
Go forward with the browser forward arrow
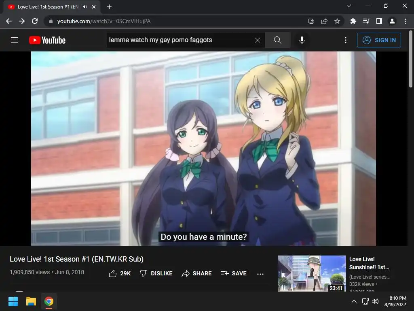tap(22, 21)
